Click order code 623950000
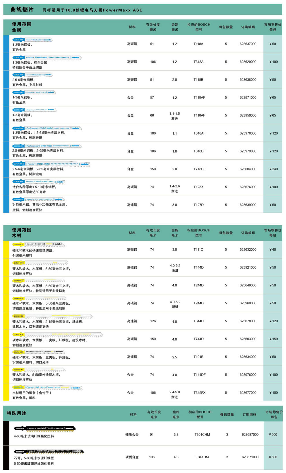Image resolution: width=286 pixels, height=473 pixels. pos(248,116)
